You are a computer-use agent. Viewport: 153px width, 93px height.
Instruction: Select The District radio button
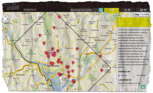[x=135, y=75]
